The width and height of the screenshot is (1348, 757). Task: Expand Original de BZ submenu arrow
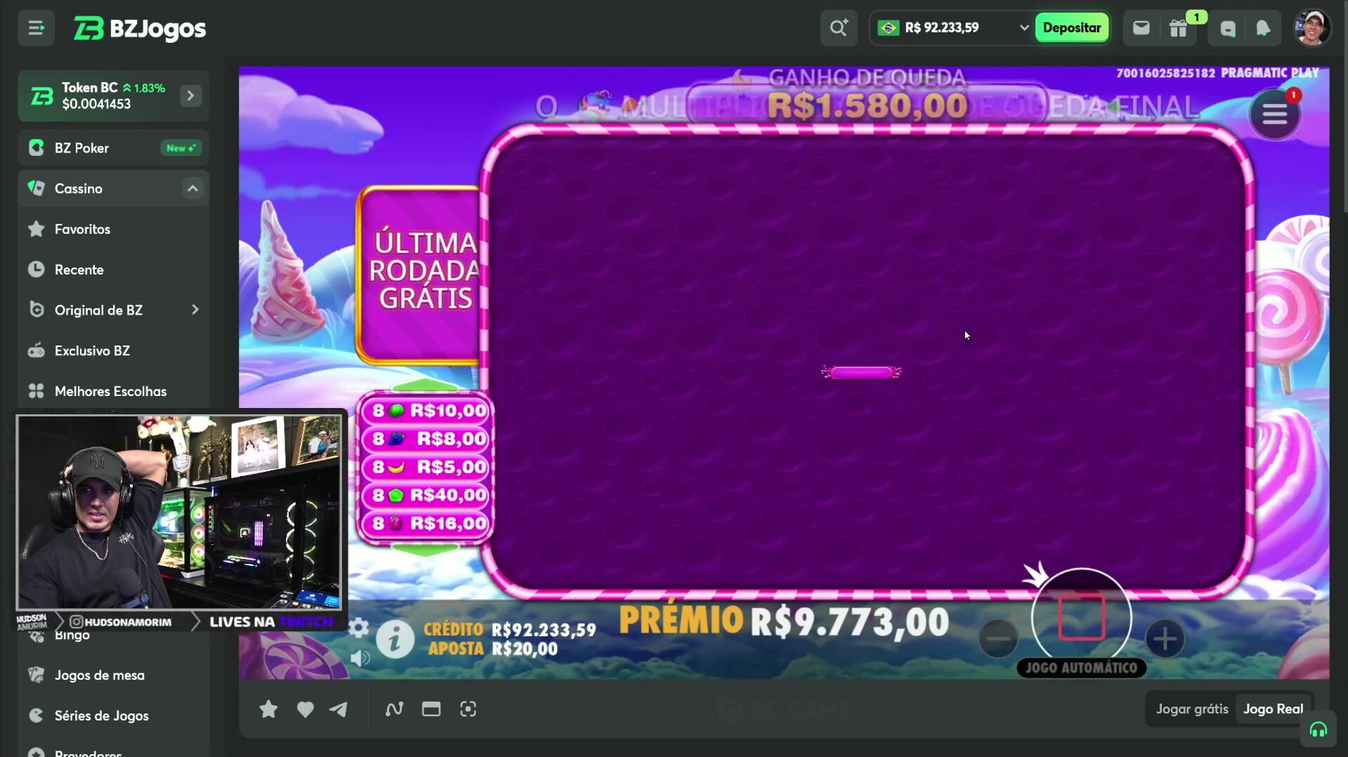tap(195, 310)
